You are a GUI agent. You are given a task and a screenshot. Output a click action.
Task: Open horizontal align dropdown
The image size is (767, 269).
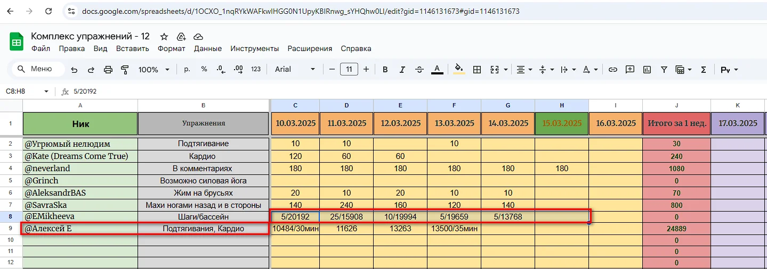point(524,70)
